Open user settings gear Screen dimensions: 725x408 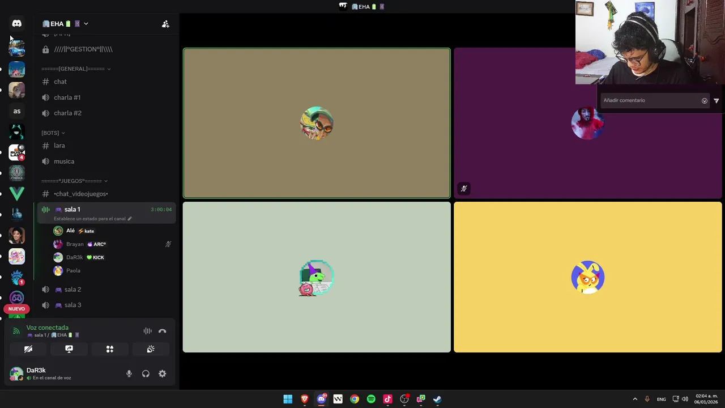163,374
